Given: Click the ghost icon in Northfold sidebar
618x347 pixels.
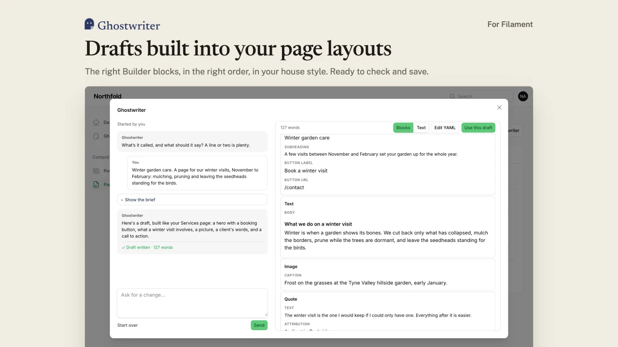Looking at the screenshot, I should tap(96, 136).
